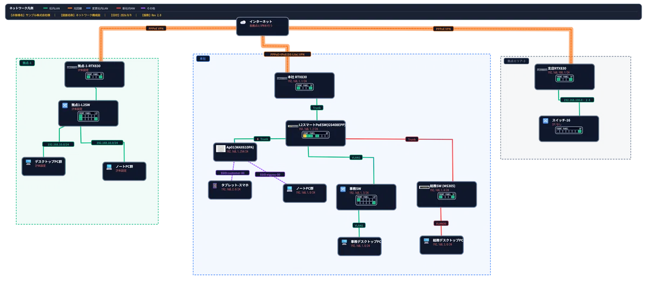The width and height of the screenshot is (647, 291).
Task: Click the ネットワーク凡例 legend title
Action: pos(21,9)
